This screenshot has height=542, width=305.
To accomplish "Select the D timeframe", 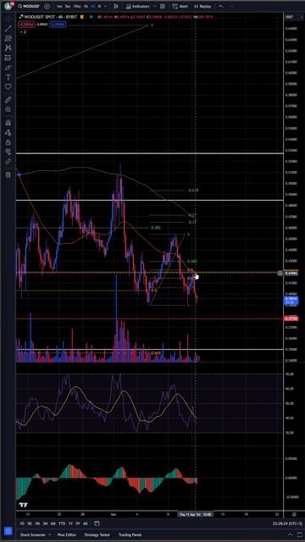I will [99, 6].
